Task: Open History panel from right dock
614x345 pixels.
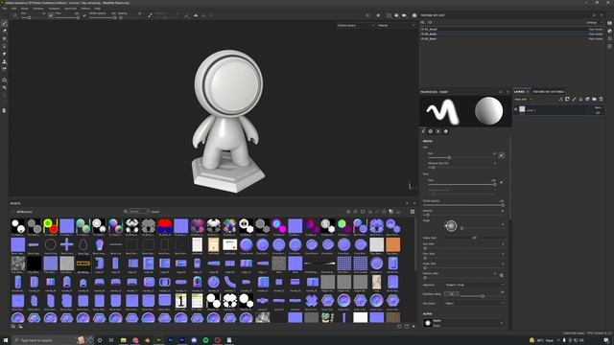Action: [610, 38]
